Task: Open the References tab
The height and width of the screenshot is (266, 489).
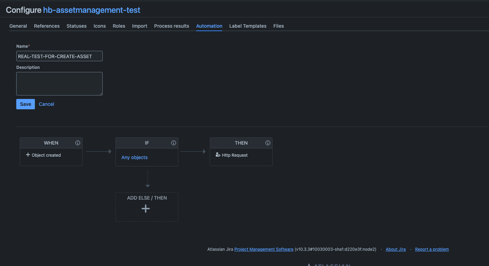Action: click(47, 26)
